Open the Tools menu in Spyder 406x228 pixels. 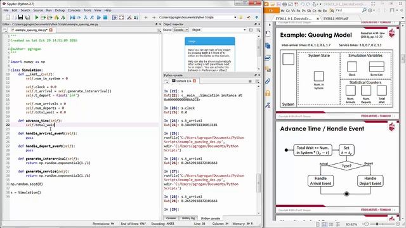click(88, 10)
